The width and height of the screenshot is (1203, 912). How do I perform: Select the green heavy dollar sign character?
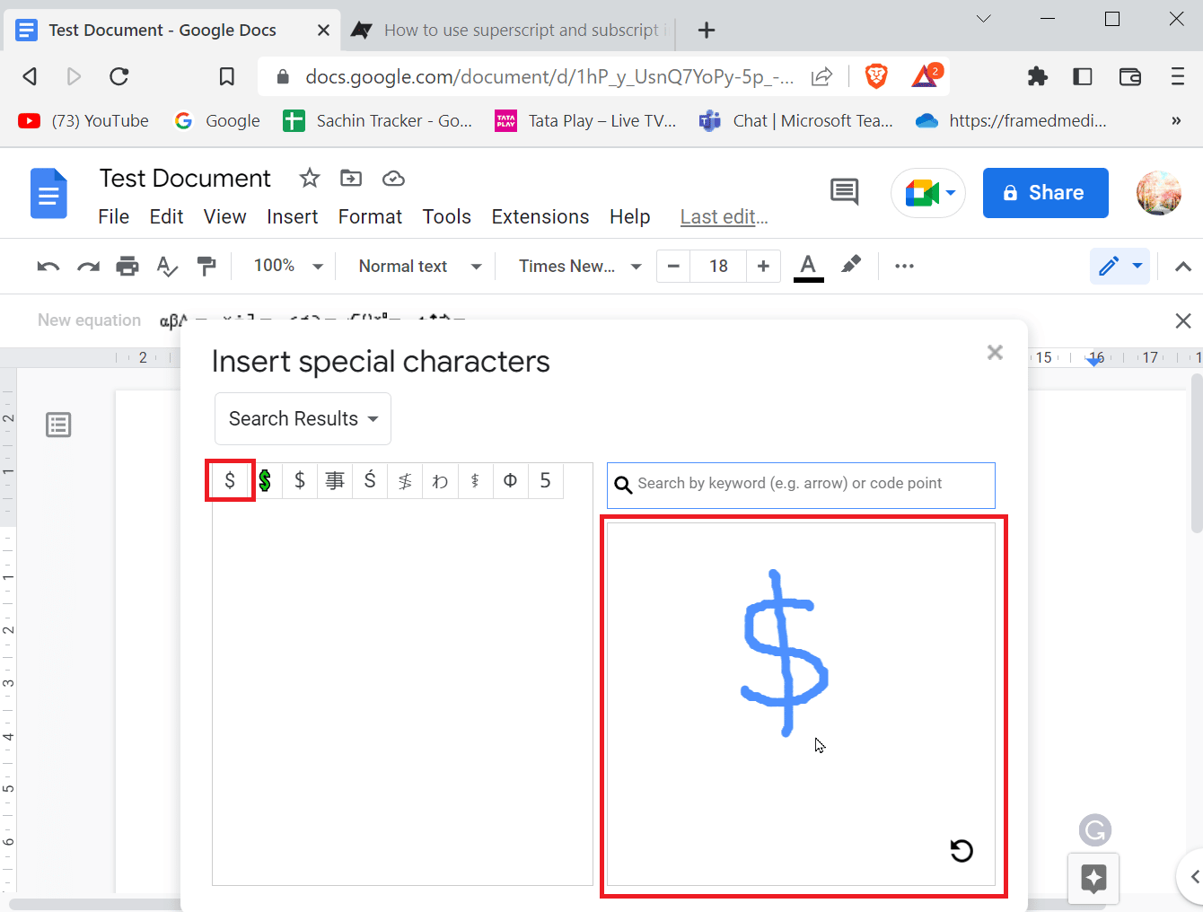click(265, 480)
